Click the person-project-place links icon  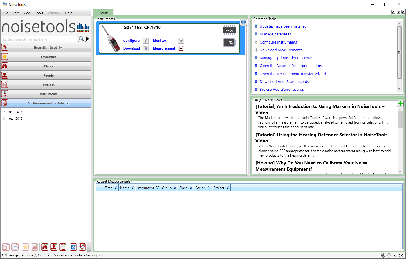(x=82, y=247)
